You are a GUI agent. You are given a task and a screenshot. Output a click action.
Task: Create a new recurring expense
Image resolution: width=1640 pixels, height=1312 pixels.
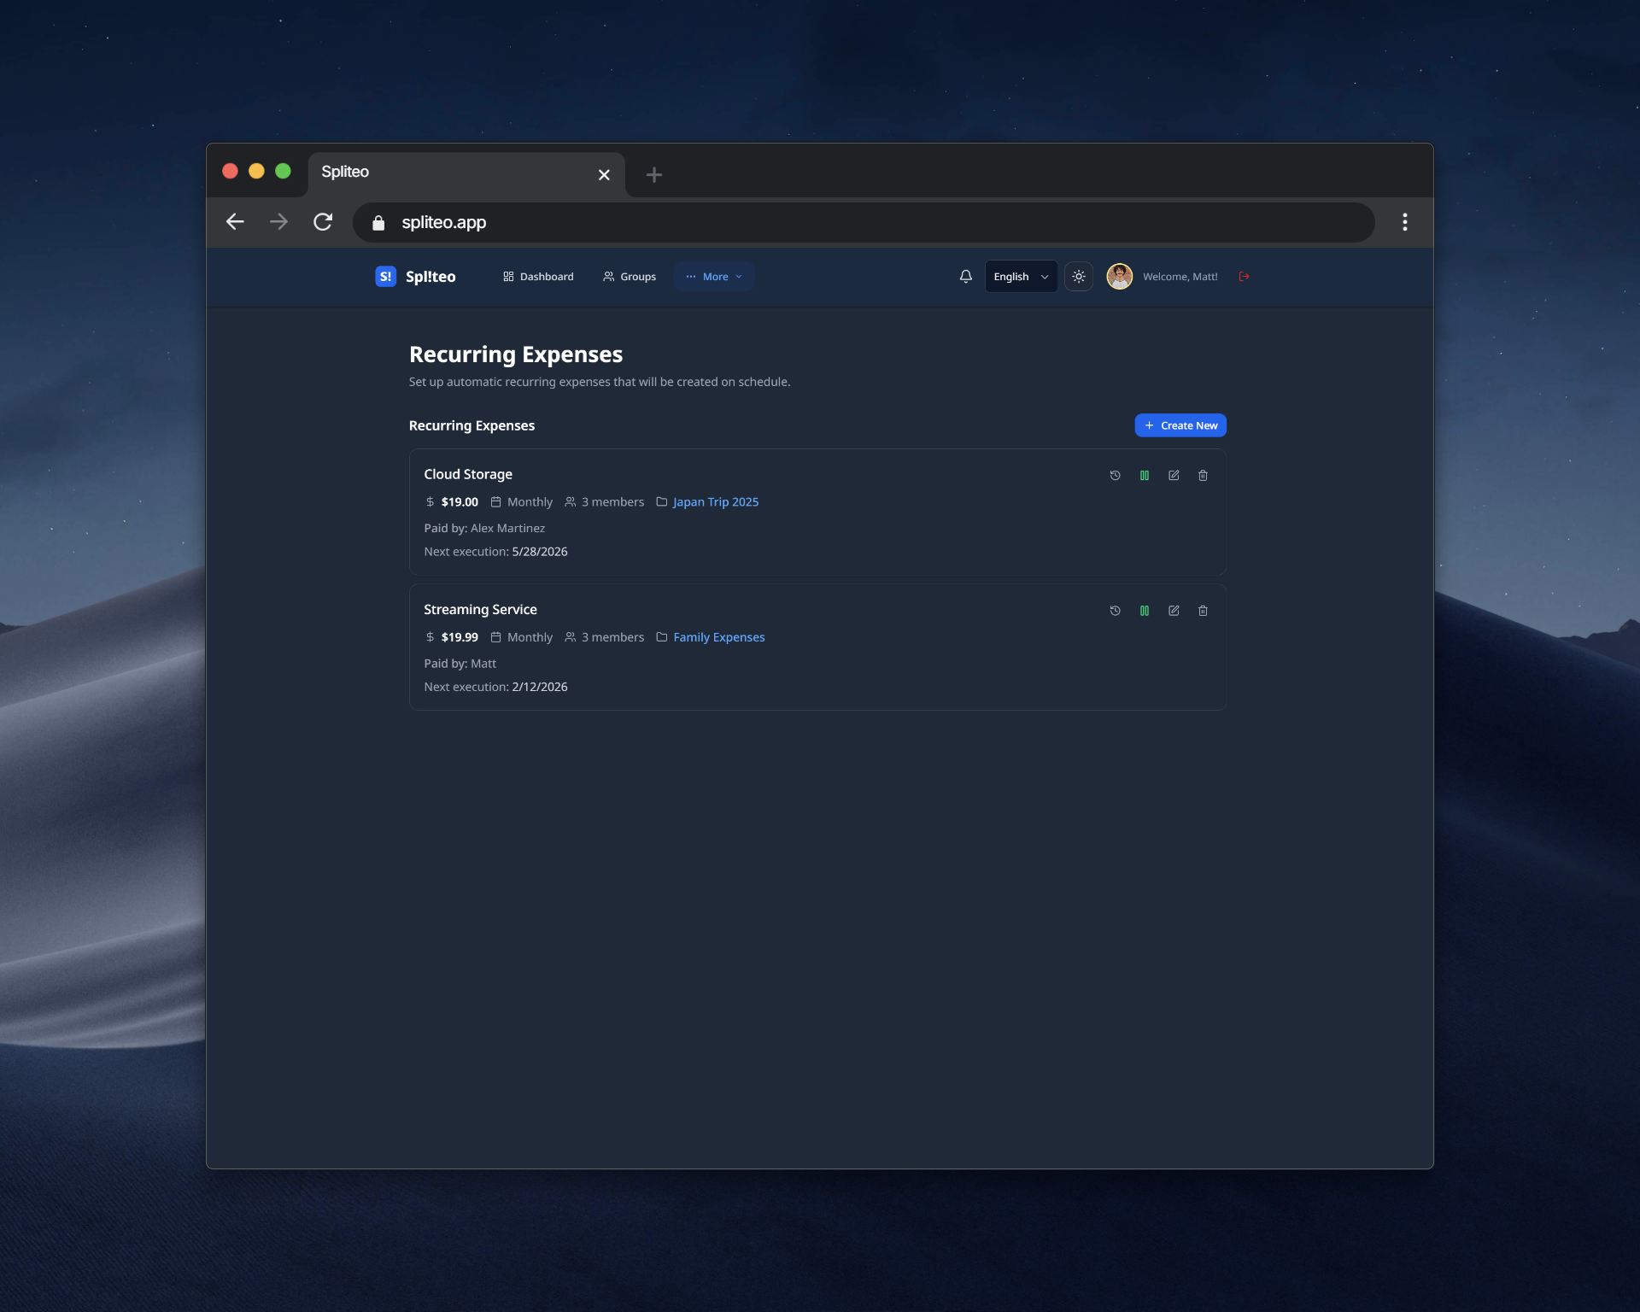[1180, 425]
